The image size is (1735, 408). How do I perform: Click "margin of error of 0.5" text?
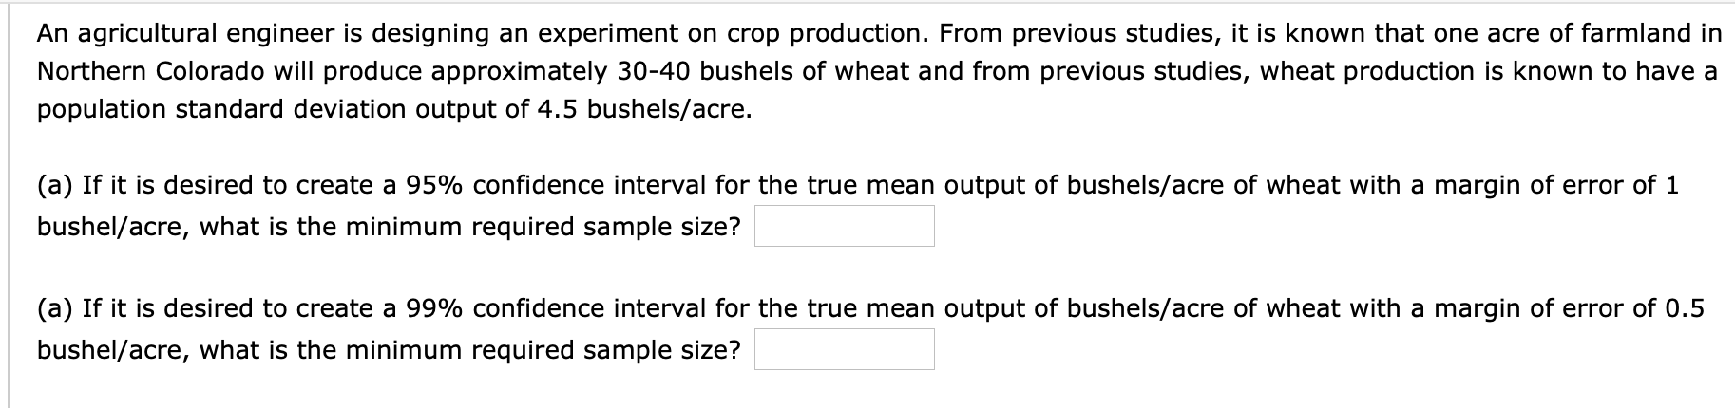click(x=1569, y=308)
